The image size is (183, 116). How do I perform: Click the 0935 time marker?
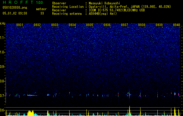click(x=90, y=25)
